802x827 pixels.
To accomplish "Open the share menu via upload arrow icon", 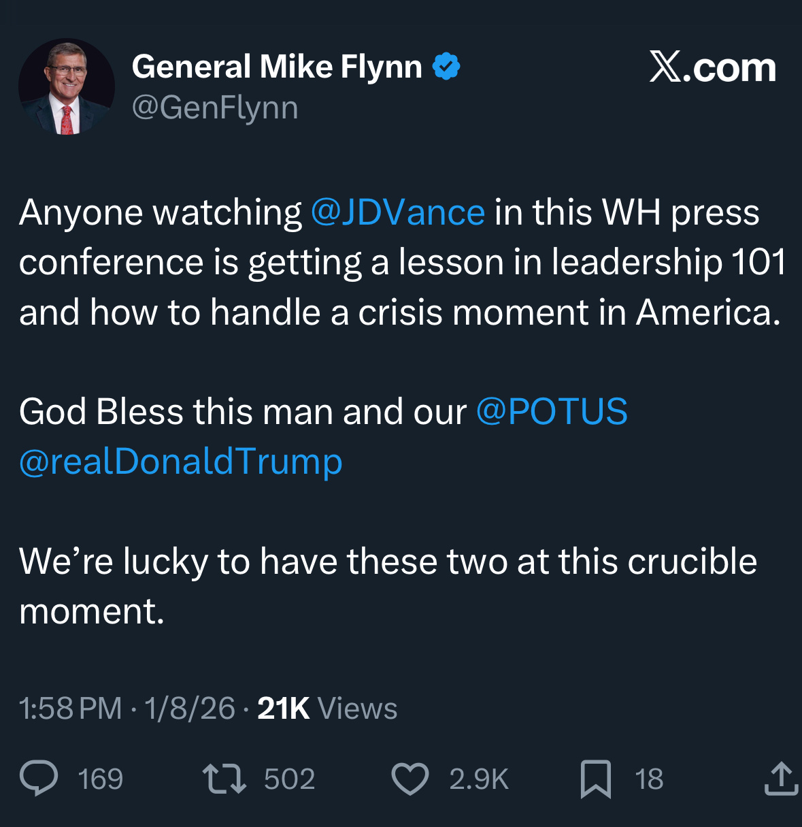I will tap(781, 779).
